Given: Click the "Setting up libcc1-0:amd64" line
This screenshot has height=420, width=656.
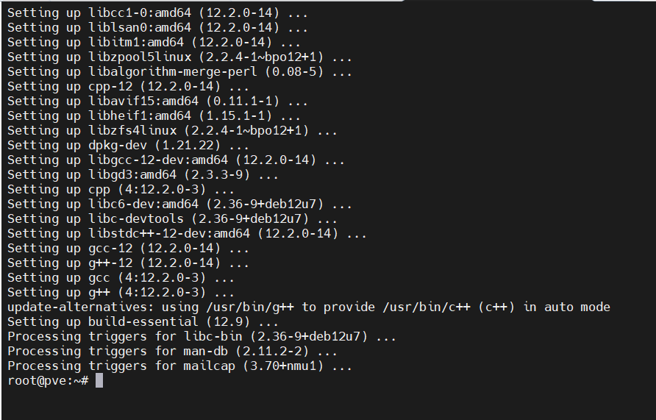Looking at the screenshot, I should click(x=158, y=13).
